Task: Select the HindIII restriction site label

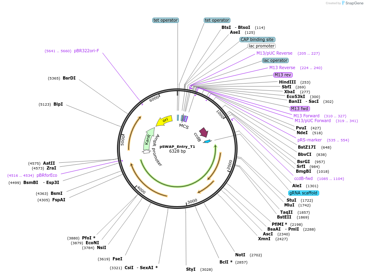Action: click(287, 82)
